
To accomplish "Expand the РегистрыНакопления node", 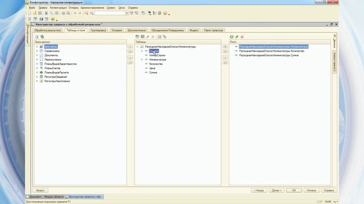I will click(x=37, y=81).
